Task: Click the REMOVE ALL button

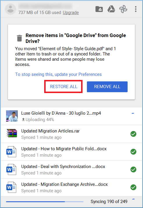Action: click(x=107, y=87)
